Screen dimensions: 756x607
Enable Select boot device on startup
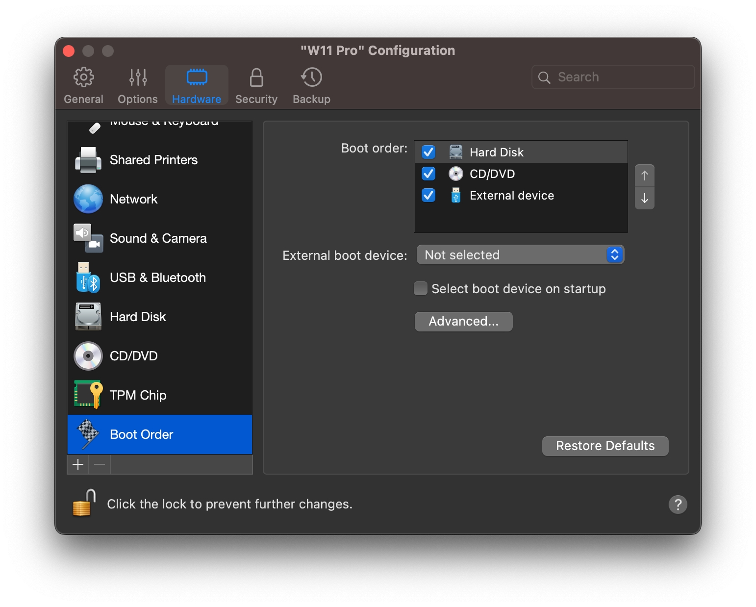pyautogui.click(x=421, y=288)
